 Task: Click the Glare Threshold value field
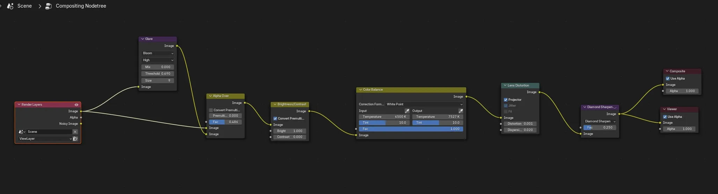click(x=158, y=74)
